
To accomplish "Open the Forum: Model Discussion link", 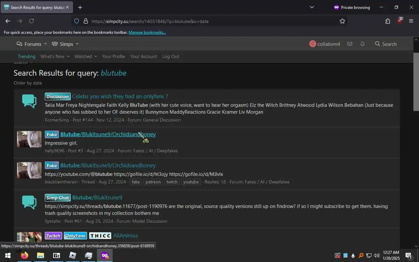I will click(x=142, y=221).
